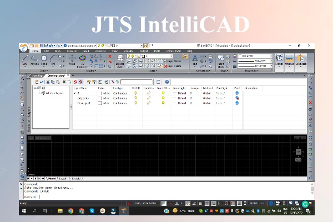Collapse the All node in layer tree
The width and height of the screenshot is (333, 222).
coord(35,88)
